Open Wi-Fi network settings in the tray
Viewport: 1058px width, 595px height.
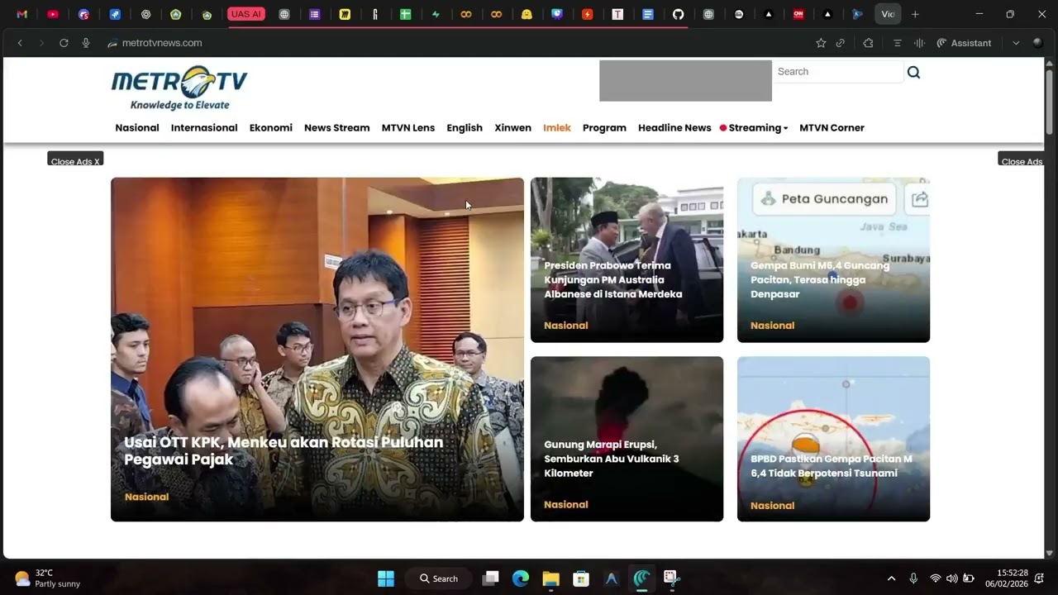(936, 578)
